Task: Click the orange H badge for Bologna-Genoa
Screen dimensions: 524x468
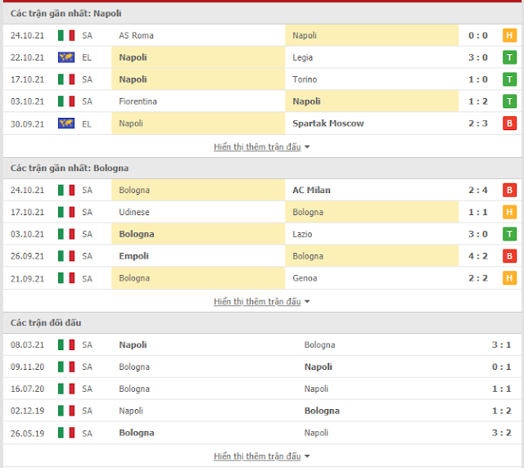Action: tap(509, 278)
